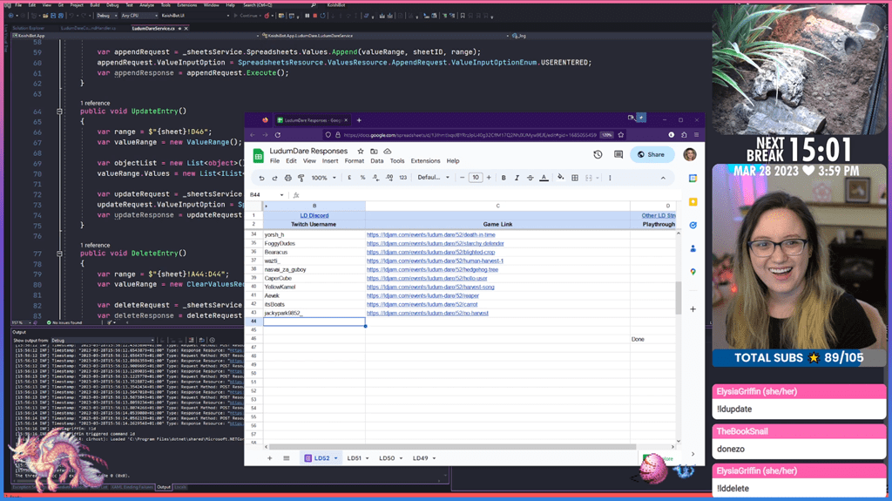Open the no-harvest link for jackypark9852_
This screenshot has height=501, width=892.
427,313
